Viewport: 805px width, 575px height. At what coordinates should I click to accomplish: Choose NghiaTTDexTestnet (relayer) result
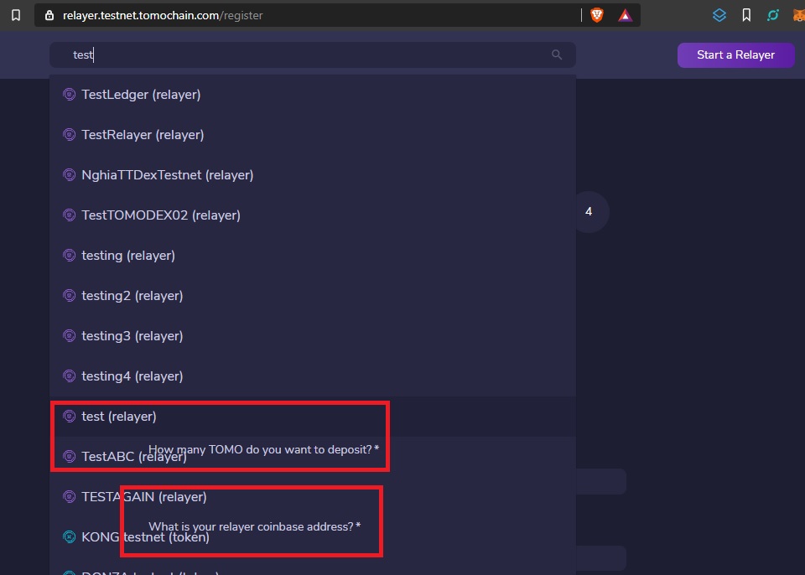(313, 175)
